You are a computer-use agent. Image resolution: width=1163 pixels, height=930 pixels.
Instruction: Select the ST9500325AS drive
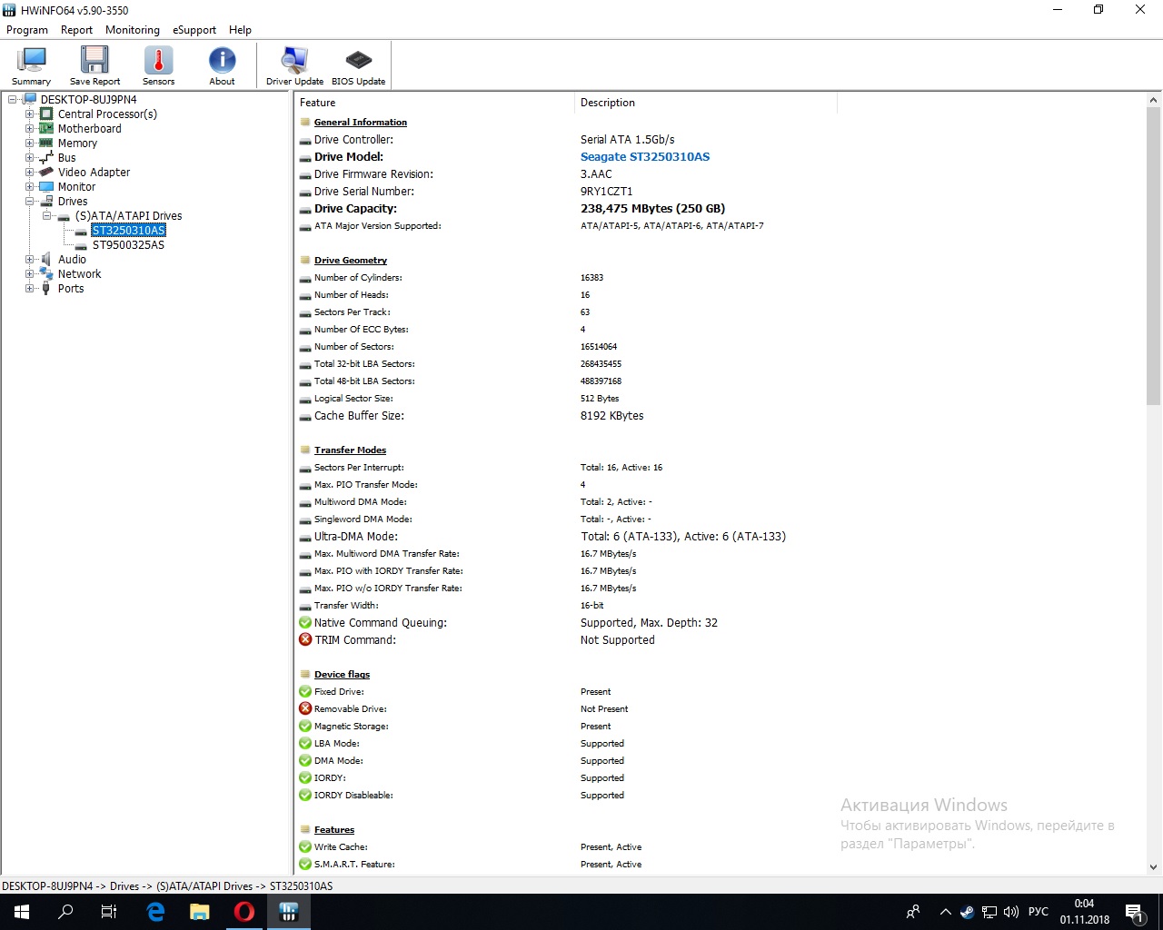coord(128,245)
